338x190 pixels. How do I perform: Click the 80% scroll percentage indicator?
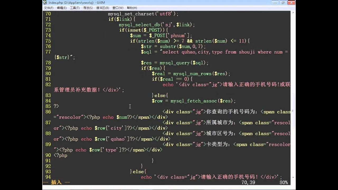coord(284,182)
